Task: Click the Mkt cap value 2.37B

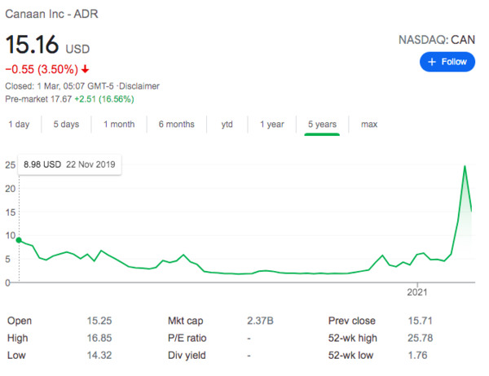Action: (260, 321)
